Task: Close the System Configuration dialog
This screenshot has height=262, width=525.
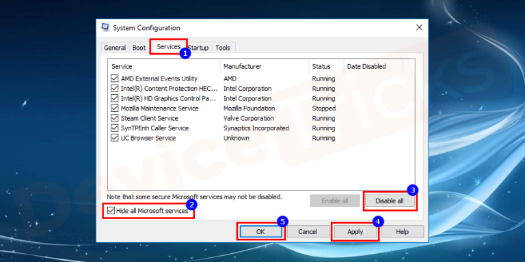Action: click(x=419, y=28)
